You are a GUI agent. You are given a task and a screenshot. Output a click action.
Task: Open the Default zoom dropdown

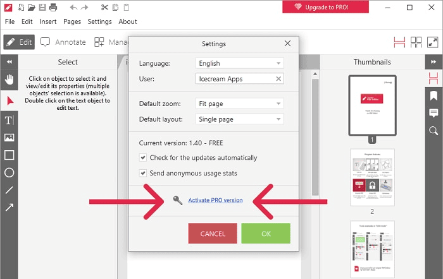click(x=240, y=104)
